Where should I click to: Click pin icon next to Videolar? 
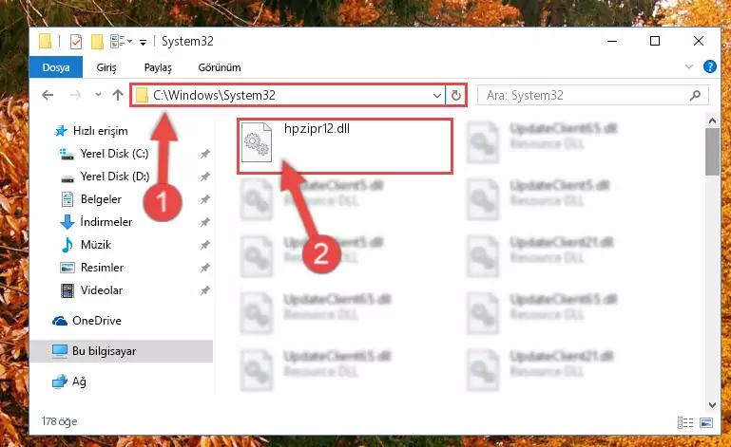coord(204,290)
